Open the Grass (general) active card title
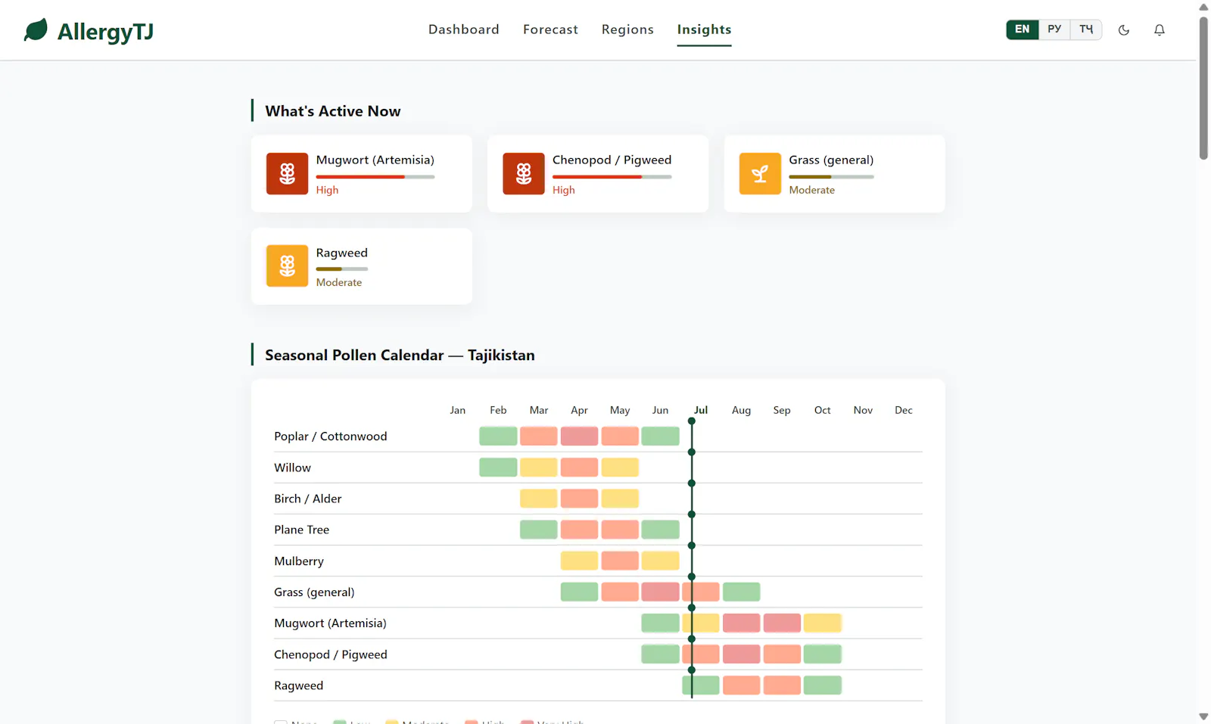Image resolution: width=1211 pixels, height=724 pixels. tap(831, 160)
